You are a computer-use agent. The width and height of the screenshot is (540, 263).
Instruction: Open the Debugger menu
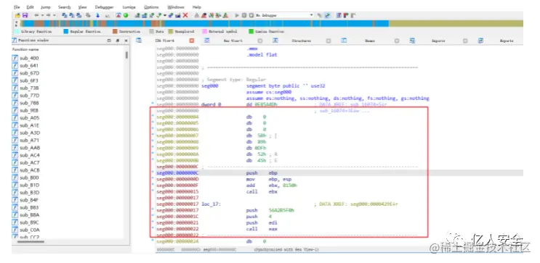click(105, 7)
